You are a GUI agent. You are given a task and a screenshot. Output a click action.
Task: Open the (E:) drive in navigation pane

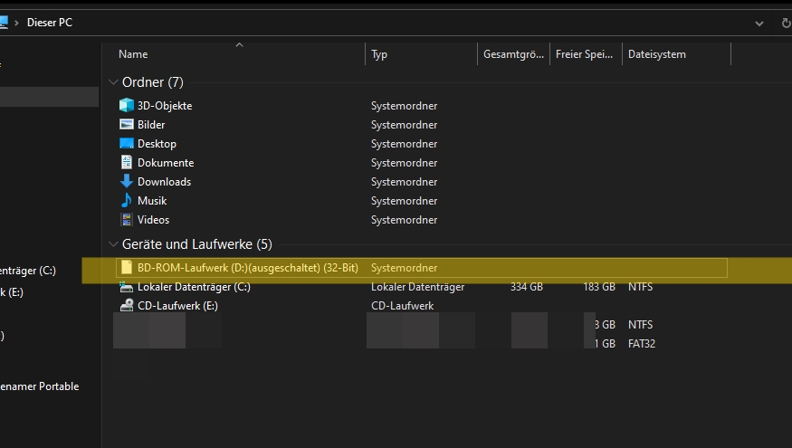pos(12,292)
